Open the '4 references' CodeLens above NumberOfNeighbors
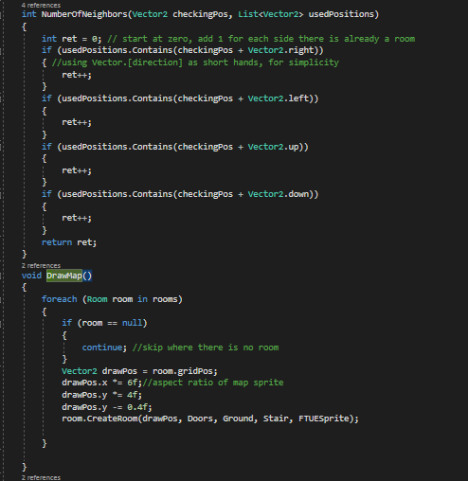This screenshot has height=481, width=468. pos(41,5)
